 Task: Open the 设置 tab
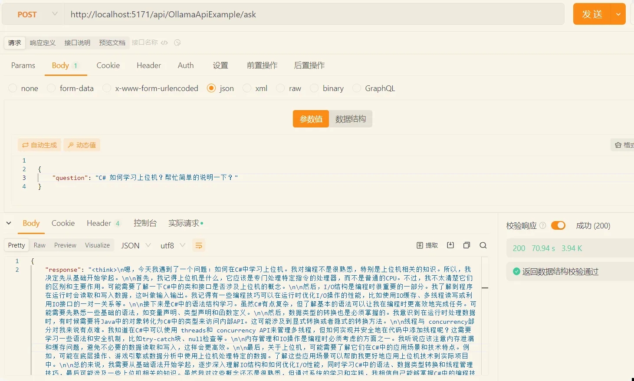[220, 65]
